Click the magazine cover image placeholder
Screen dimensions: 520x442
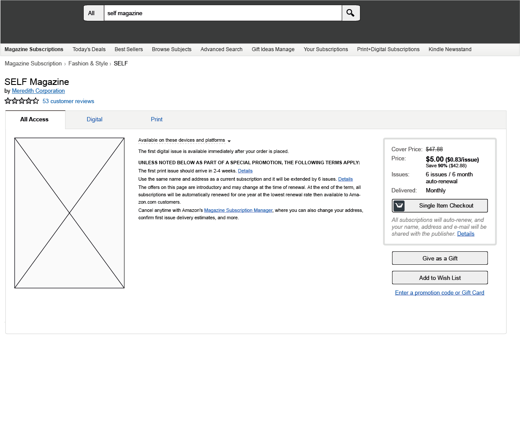69,213
